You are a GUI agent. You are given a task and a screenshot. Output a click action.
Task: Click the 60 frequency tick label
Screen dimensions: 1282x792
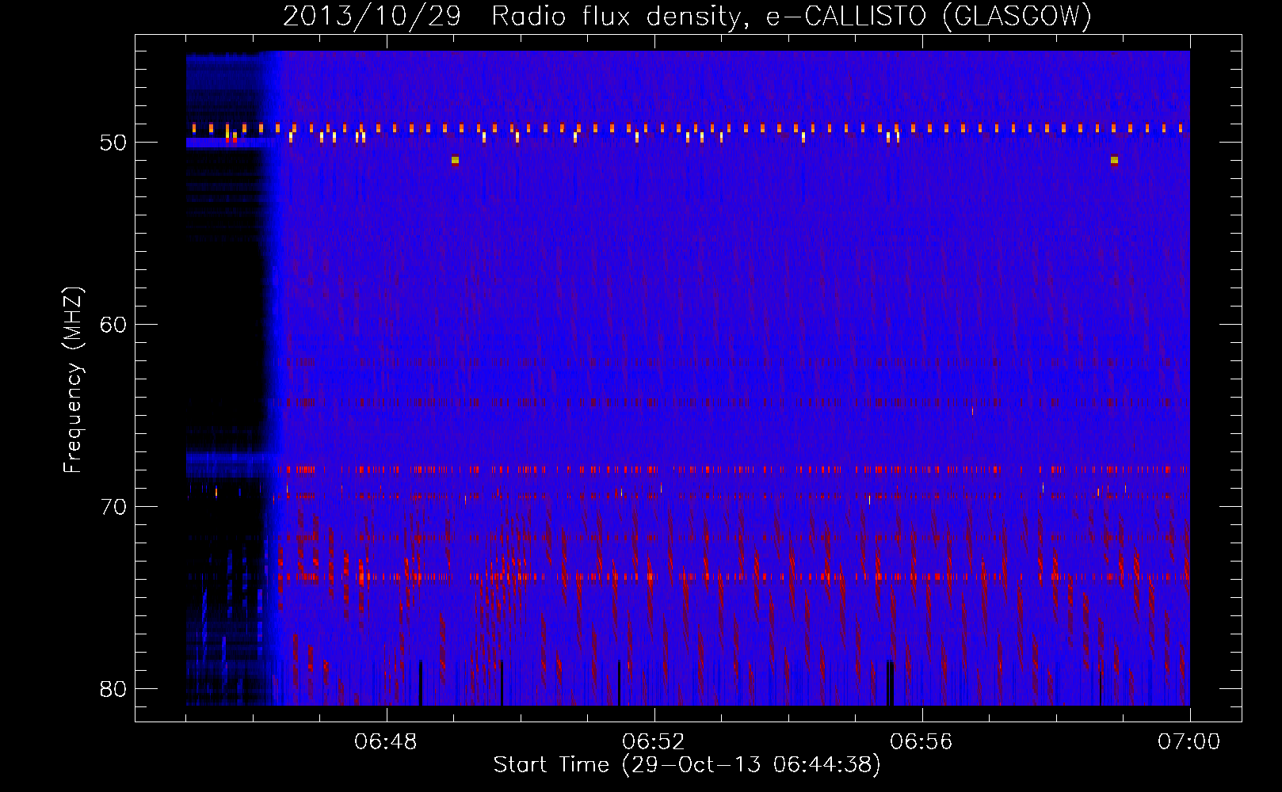[113, 325]
